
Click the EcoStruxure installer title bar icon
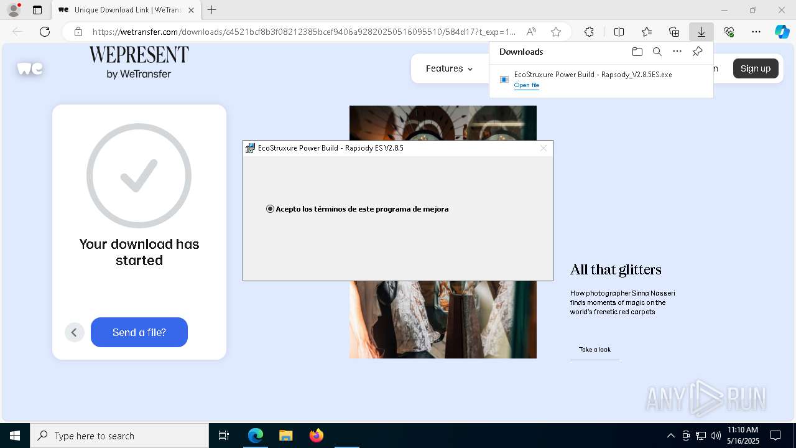coord(250,148)
